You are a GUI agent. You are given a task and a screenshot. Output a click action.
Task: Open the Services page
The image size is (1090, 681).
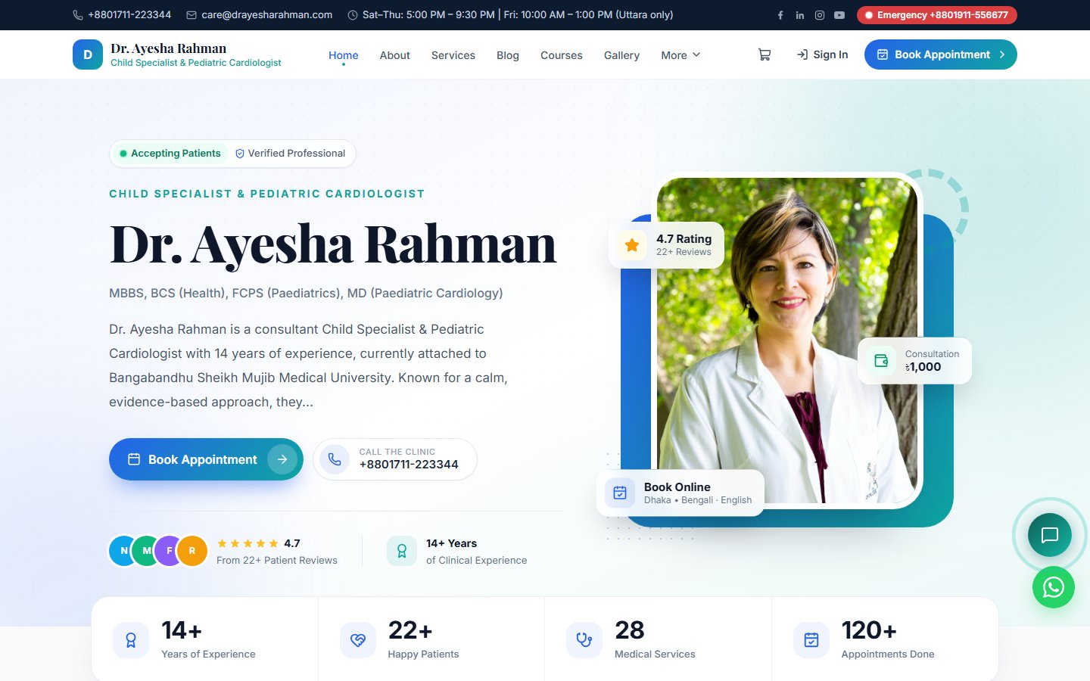(453, 55)
